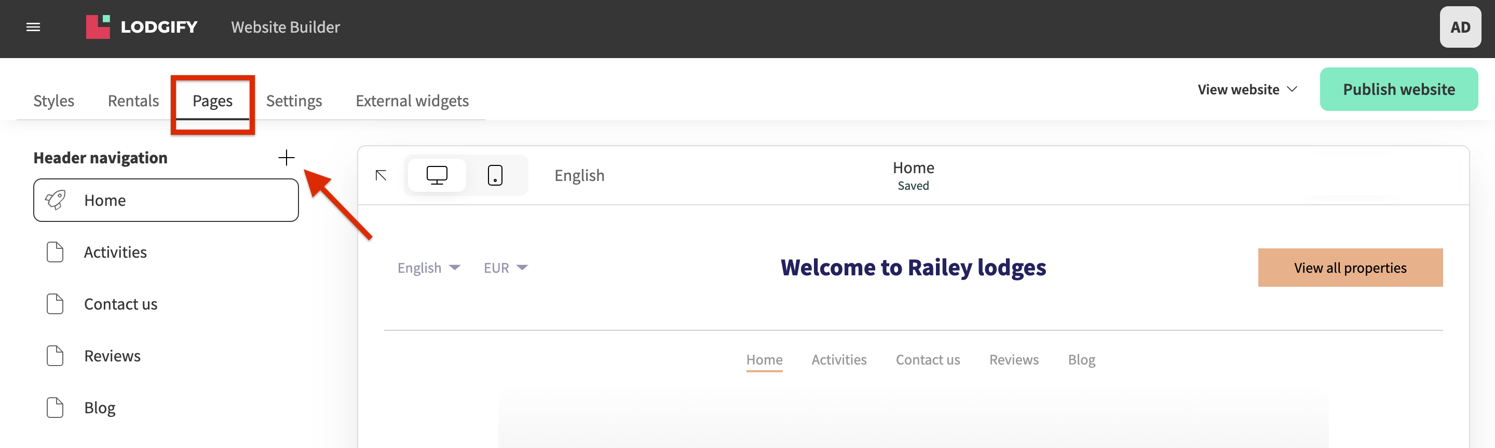Click the Reviews link in preview menu
Image resolution: width=1495 pixels, height=448 pixels.
click(x=1014, y=360)
